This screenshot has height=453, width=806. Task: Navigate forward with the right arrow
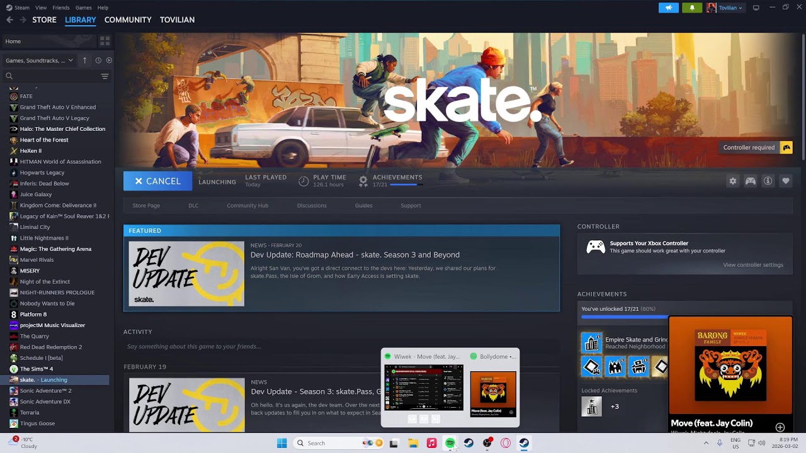(x=23, y=20)
